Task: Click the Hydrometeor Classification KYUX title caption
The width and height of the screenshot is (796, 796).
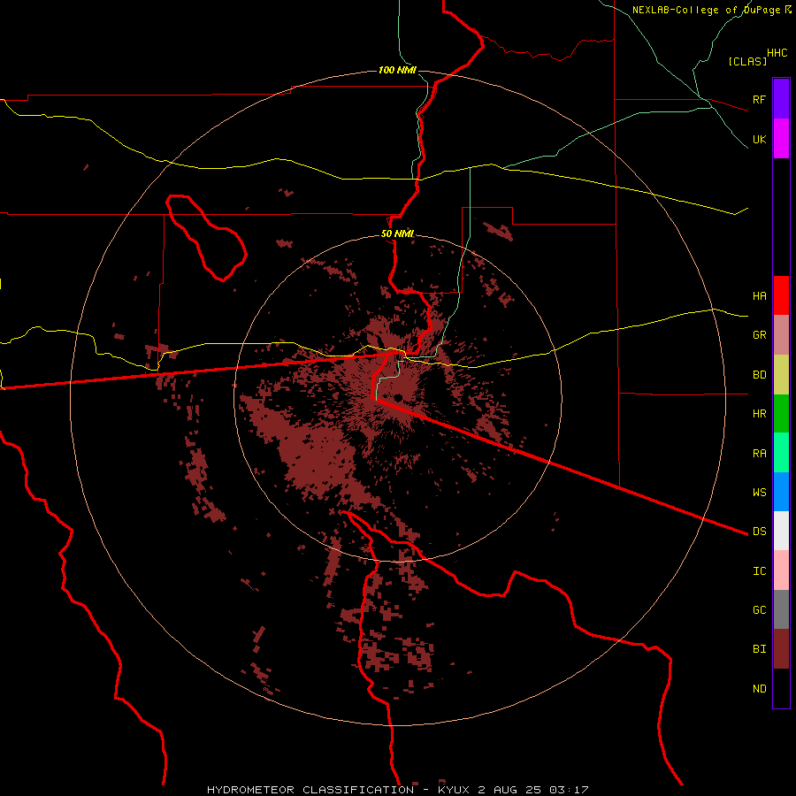Action: [x=397, y=790]
